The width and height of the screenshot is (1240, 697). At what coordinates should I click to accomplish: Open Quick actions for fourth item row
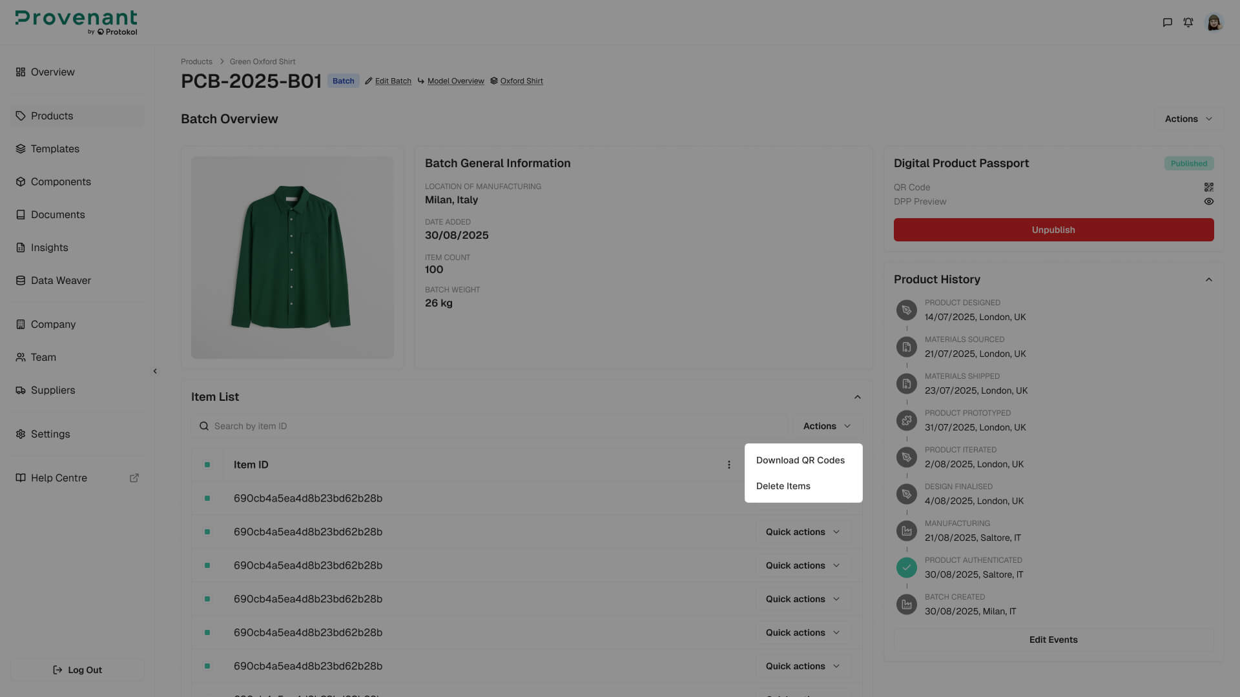click(803, 599)
